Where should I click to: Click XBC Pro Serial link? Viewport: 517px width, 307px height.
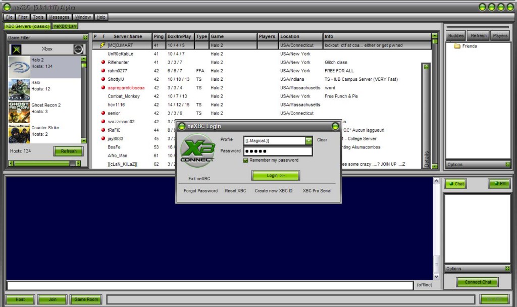317,190
